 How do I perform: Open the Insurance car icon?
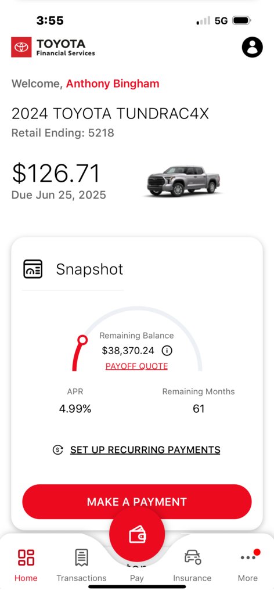pyautogui.click(x=192, y=557)
